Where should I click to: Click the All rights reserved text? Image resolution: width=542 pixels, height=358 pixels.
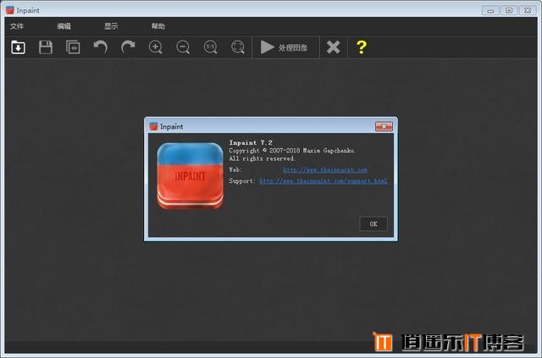(x=262, y=158)
